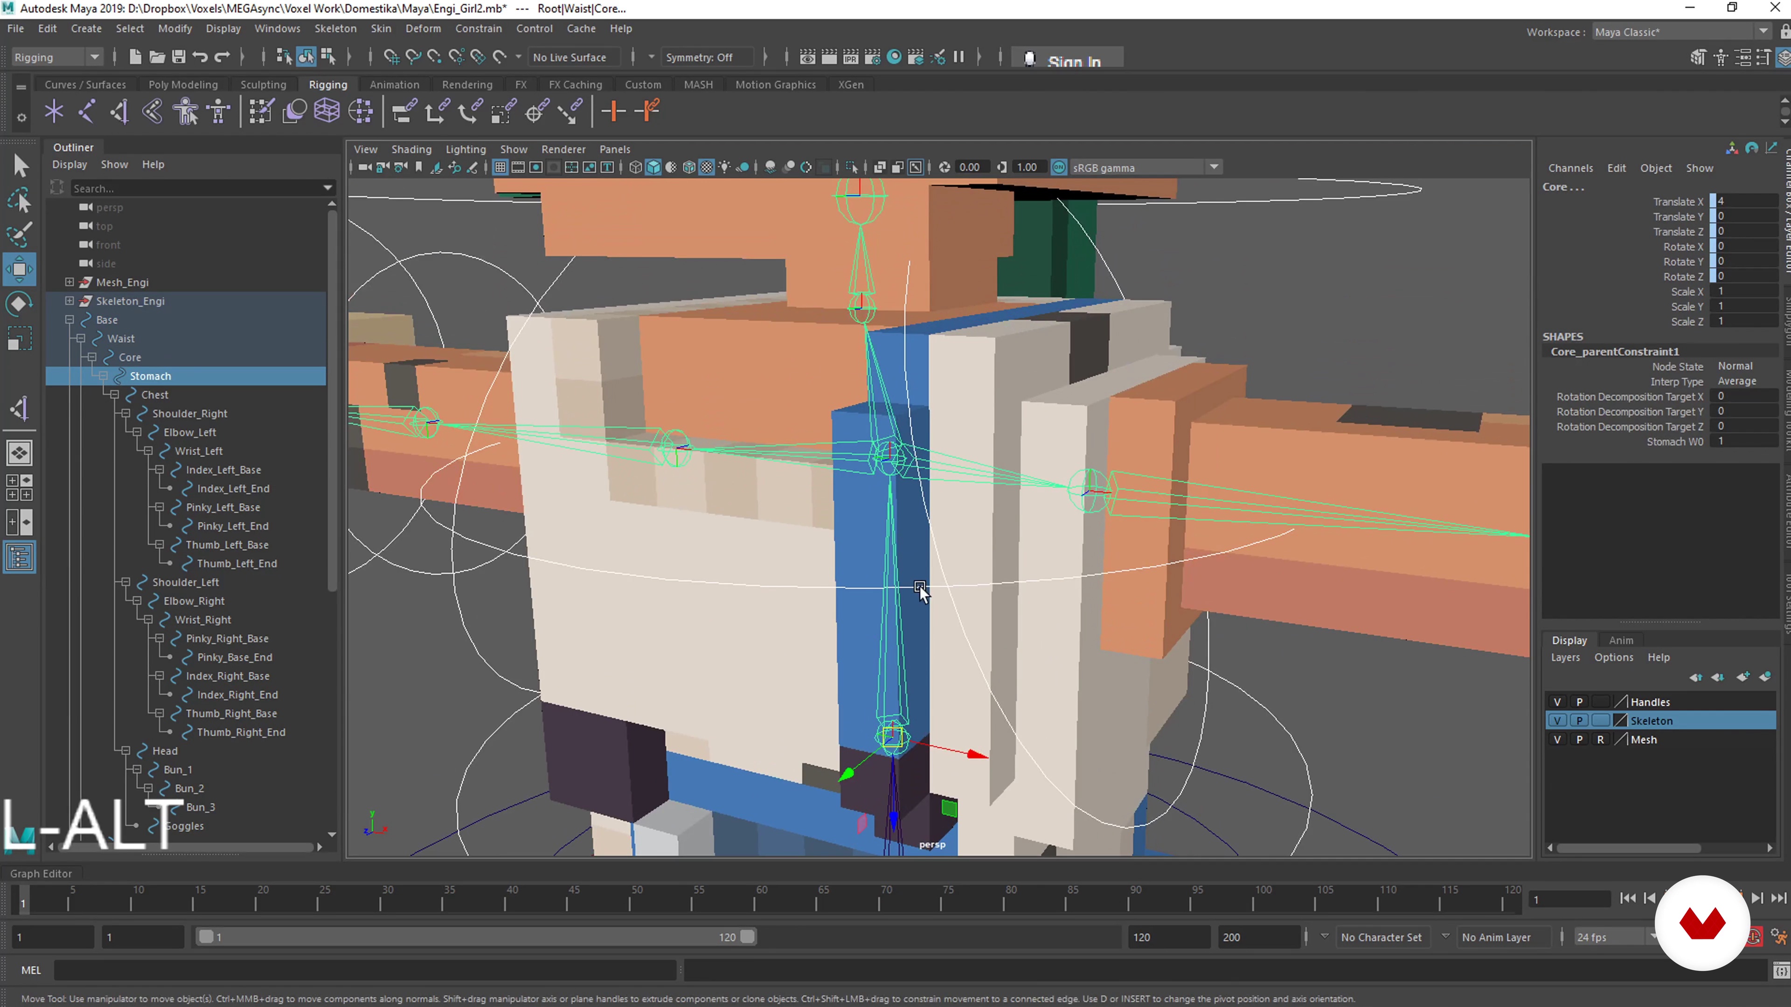Click the Create IK Handle shelf icon
This screenshot has width=1791, height=1007.
[119, 111]
